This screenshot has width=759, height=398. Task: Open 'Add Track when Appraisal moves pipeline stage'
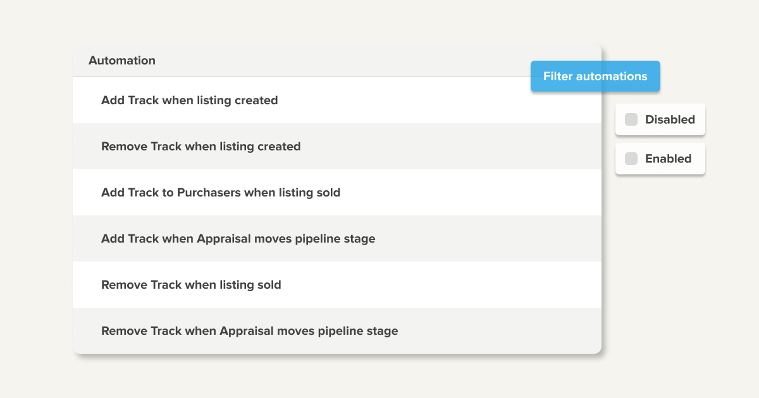click(x=238, y=239)
